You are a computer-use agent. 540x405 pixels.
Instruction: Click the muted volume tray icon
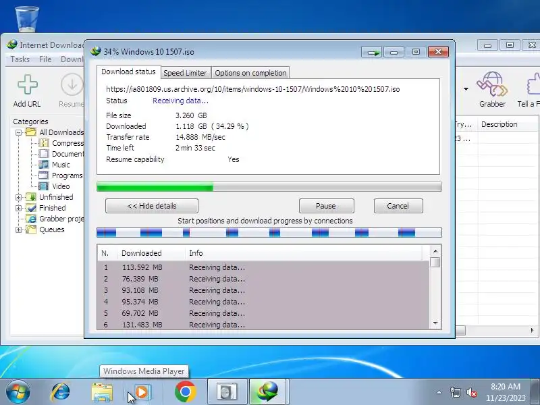click(x=471, y=392)
